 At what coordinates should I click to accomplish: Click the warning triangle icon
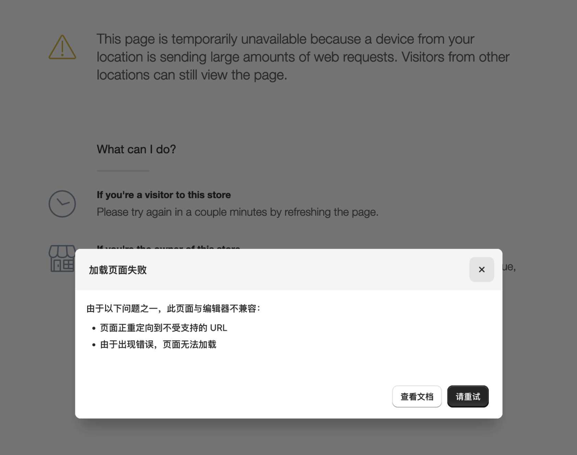click(x=62, y=47)
